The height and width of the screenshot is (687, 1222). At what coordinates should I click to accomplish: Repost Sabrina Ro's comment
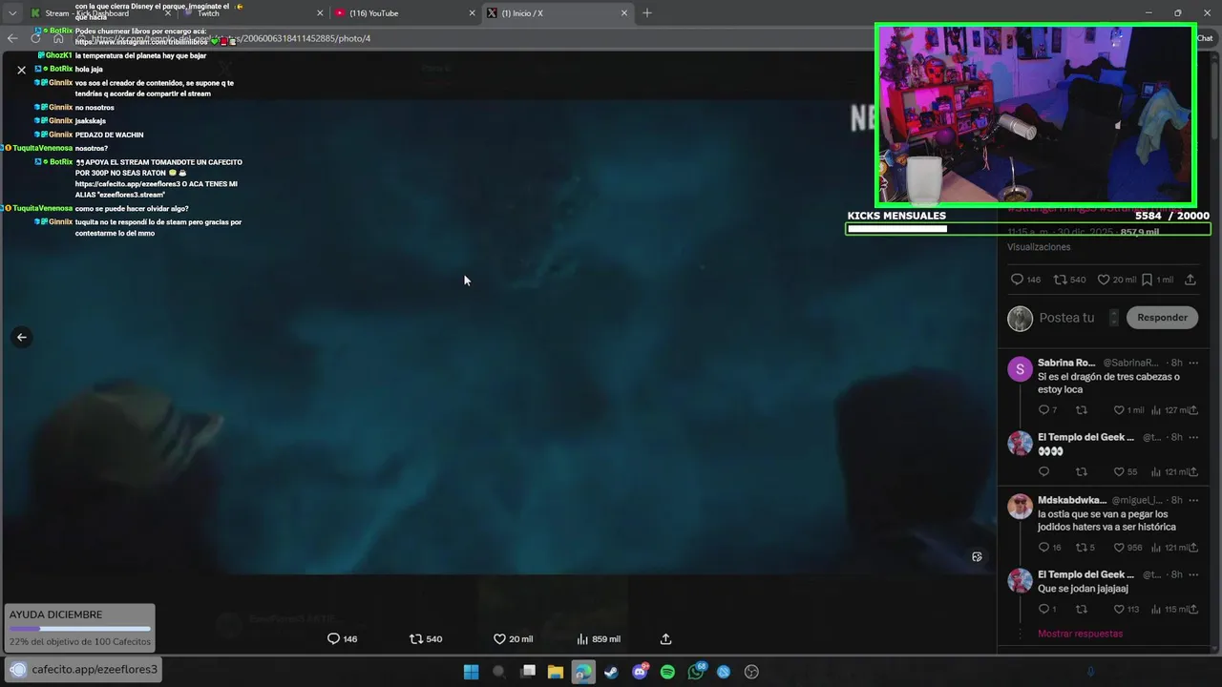click(x=1081, y=410)
